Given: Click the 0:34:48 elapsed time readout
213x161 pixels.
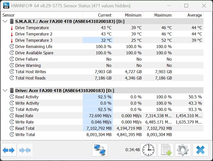Looking at the screenshot, I should (x=133, y=150).
